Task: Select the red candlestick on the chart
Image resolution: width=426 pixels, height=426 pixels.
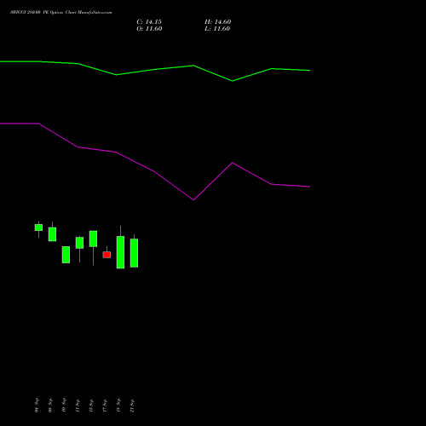Action: [106, 255]
